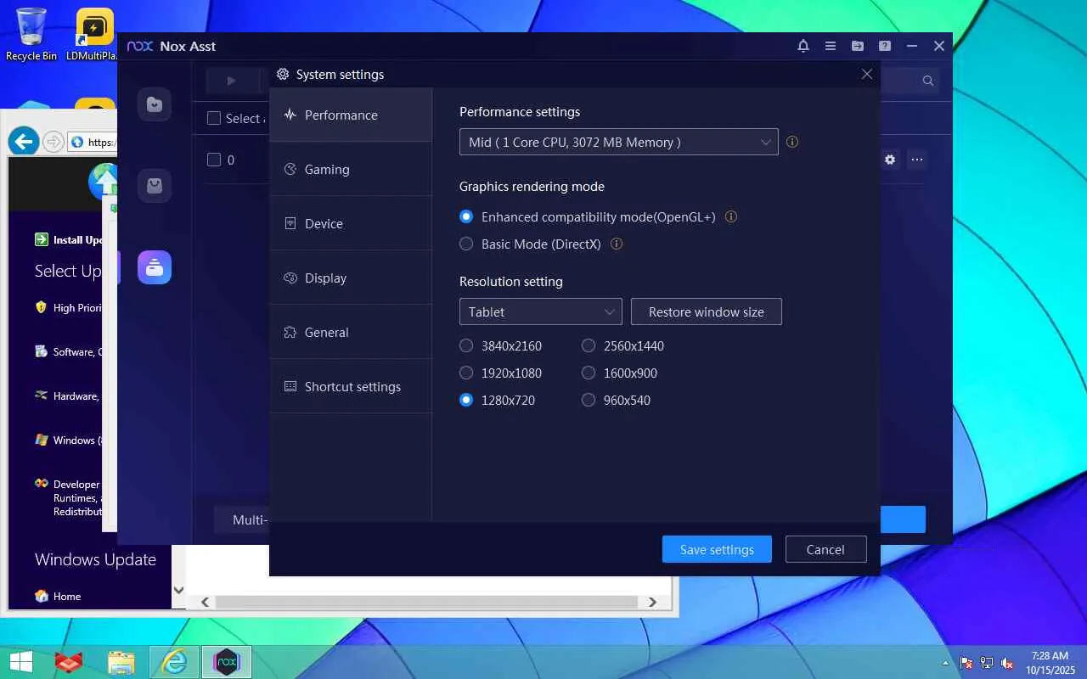Close the System settings dialog
The height and width of the screenshot is (679, 1087).
867,74
